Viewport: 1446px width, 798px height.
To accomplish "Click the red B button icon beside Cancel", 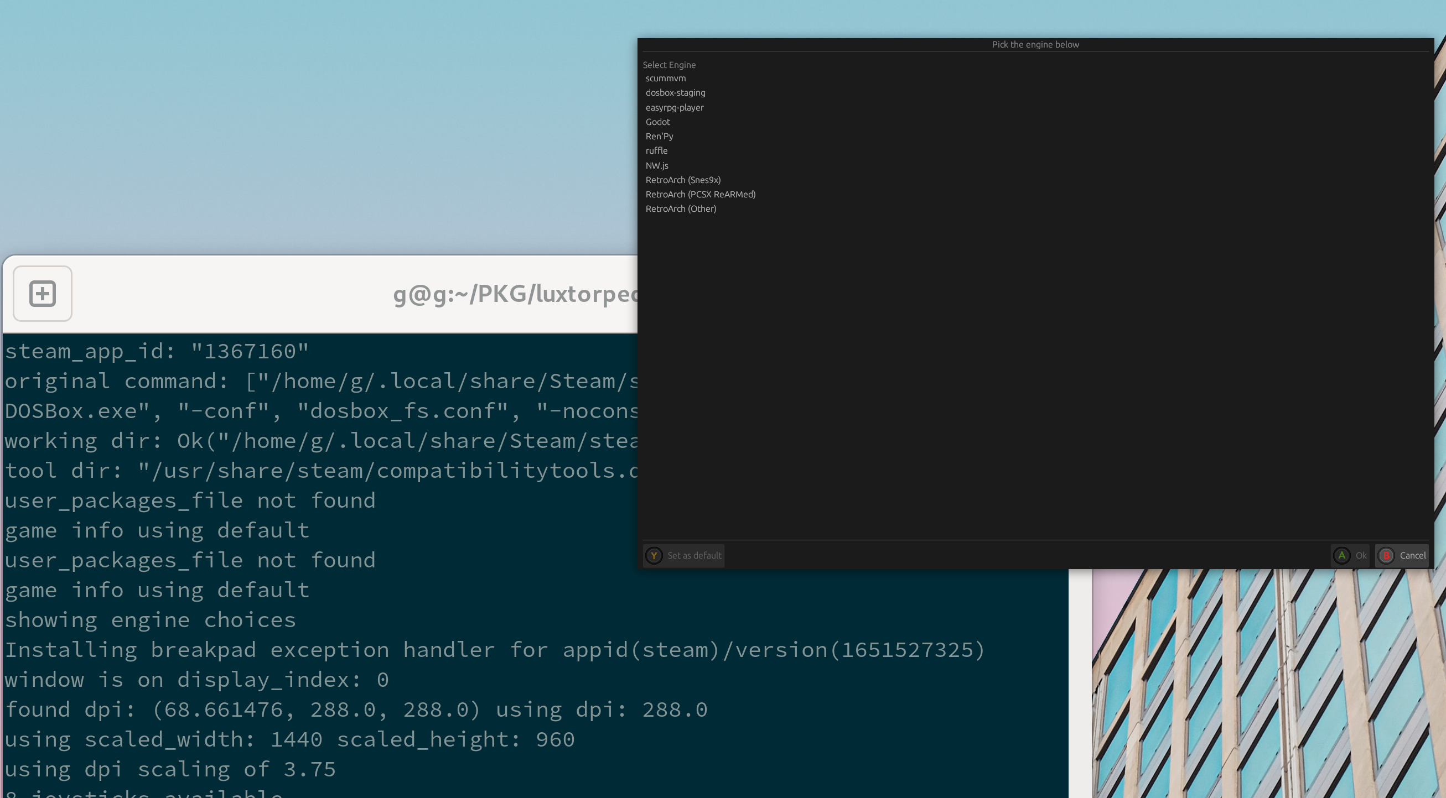I will (1386, 556).
